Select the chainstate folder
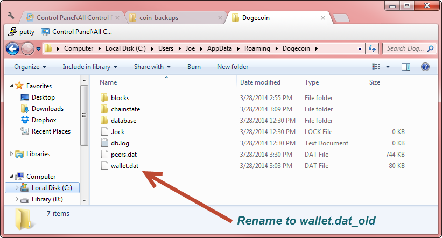The width and height of the screenshot is (442, 238). pos(125,109)
